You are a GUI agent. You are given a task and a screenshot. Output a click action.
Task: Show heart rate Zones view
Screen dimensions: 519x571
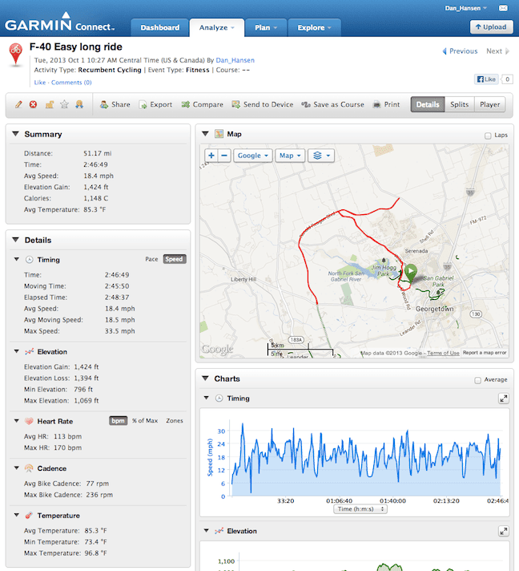[x=174, y=420]
